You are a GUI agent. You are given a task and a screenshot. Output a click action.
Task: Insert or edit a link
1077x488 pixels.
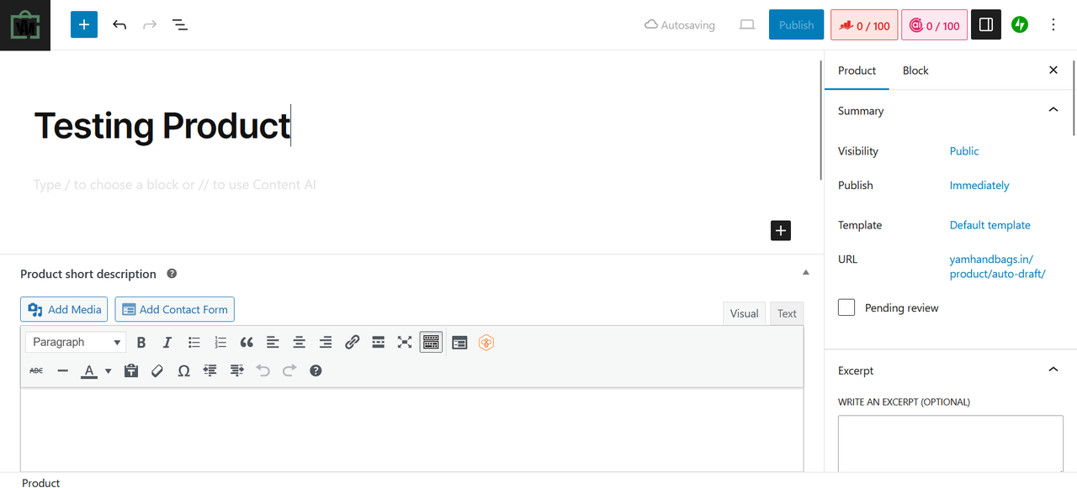click(x=353, y=342)
